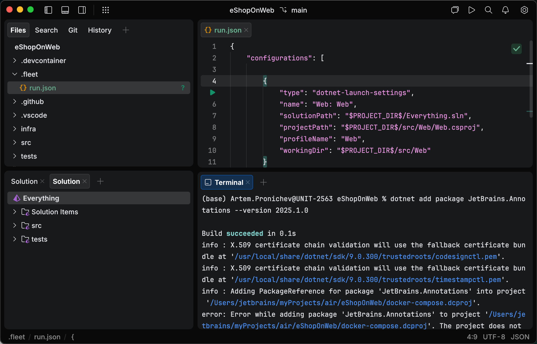Click green inspection checkmark in editor
Viewport: 537px width, 344px height.
point(516,49)
